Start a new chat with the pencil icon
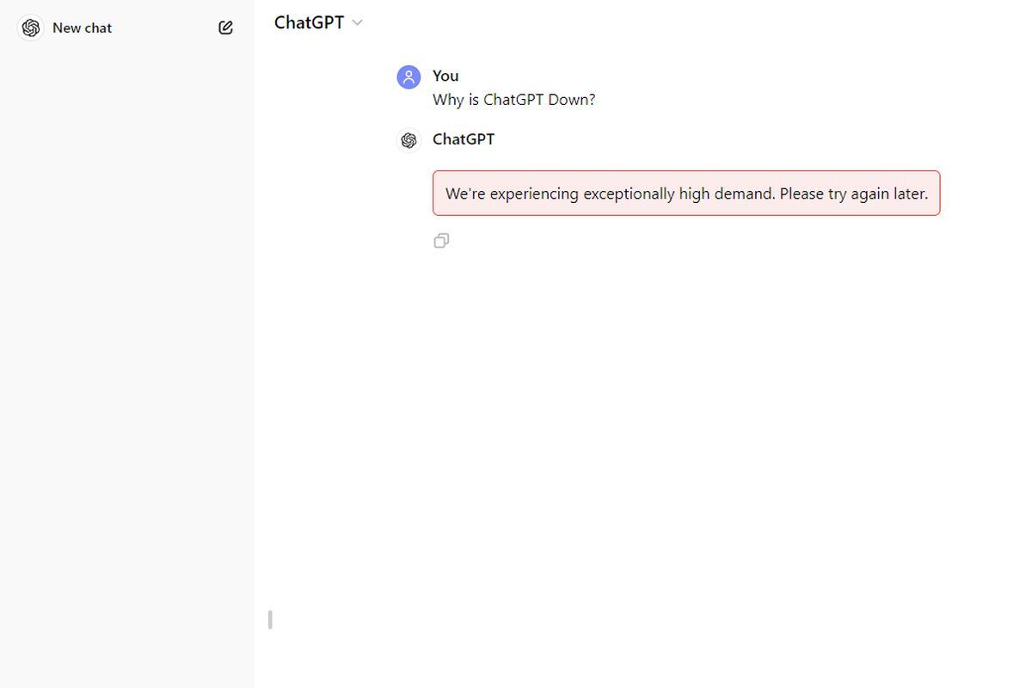The width and height of the screenshot is (1032, 688). tap(225, 28)
